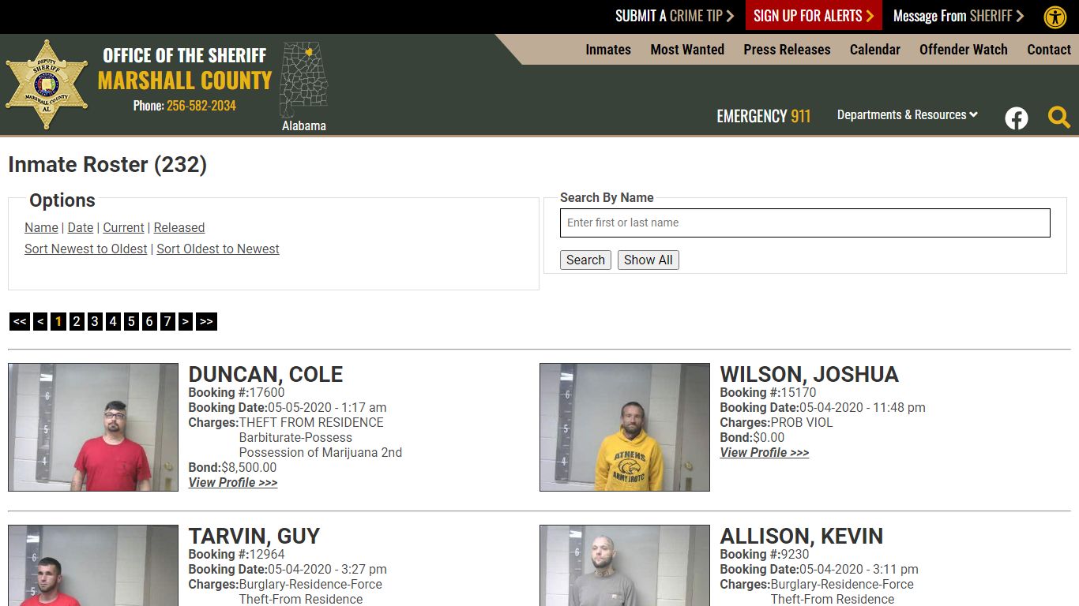This screenshot has height=606, width=1079.
Task: Jump to last page with >> button
Action: pos(206,321)
